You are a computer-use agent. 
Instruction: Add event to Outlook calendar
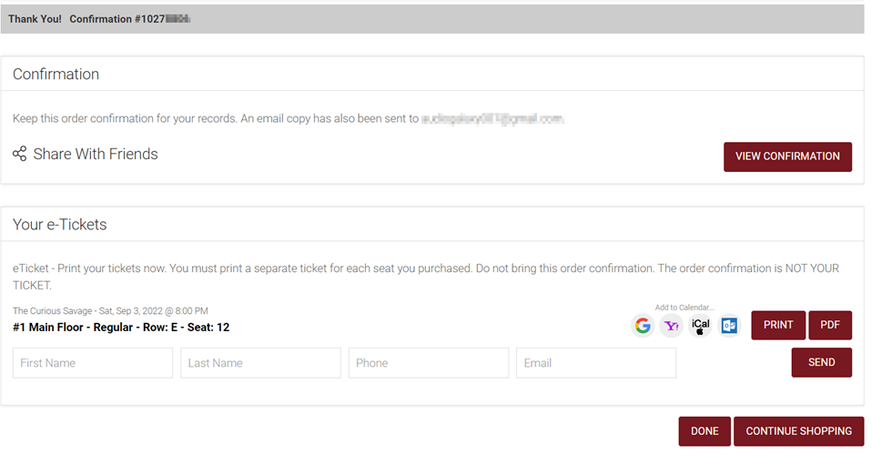pos(728,326)
